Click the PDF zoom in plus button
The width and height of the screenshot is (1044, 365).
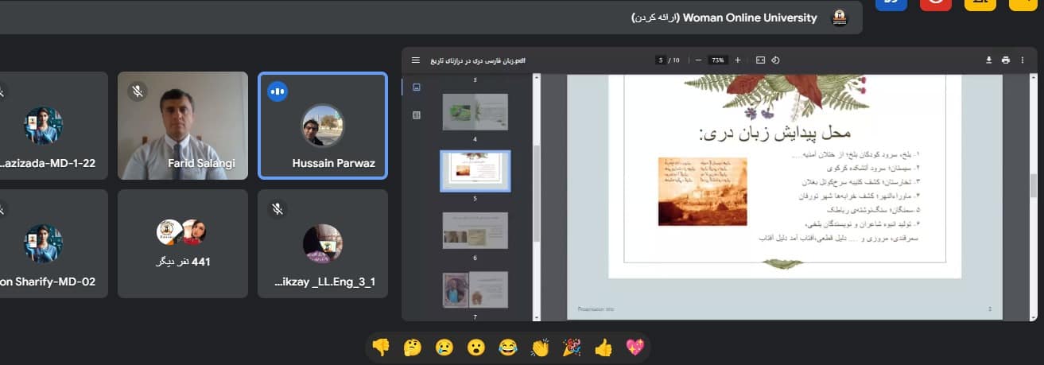738,60
